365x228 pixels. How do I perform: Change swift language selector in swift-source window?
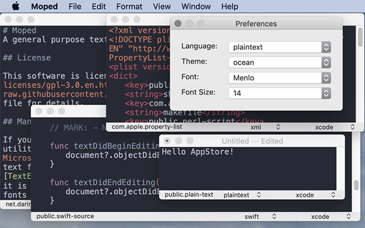260,216
